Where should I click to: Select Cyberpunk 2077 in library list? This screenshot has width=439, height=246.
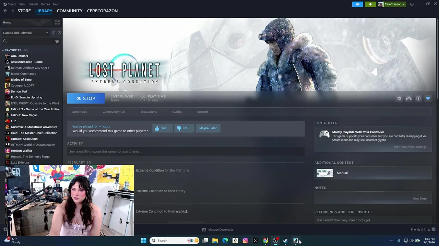(22, 85)
